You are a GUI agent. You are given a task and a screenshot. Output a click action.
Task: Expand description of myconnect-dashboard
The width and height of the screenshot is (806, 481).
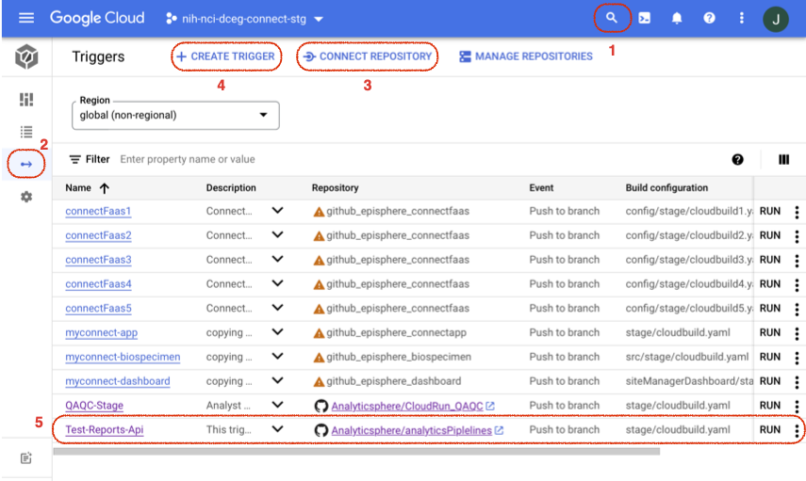click(x=277, y=380)
